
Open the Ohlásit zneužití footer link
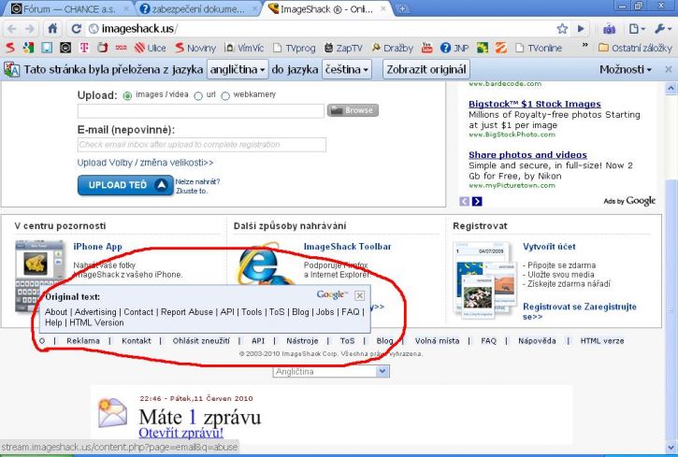[x=201, y=341]
